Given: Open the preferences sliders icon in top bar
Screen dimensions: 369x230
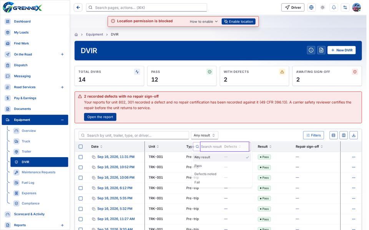Looking at the screenshot, I should click(x=345, y=8).
